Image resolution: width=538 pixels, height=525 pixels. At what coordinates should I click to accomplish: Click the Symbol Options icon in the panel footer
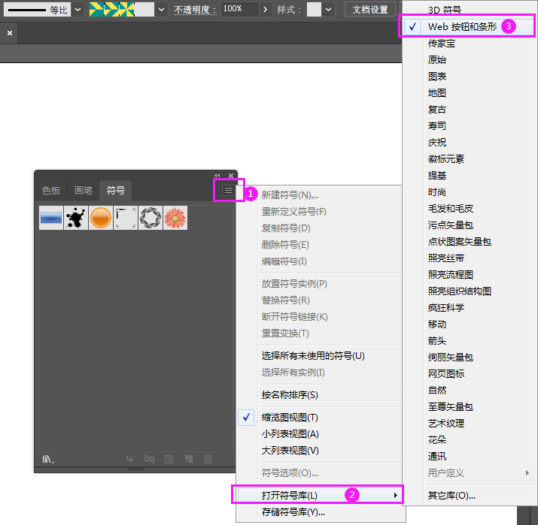pyautogui.click(x=169, y=459)
